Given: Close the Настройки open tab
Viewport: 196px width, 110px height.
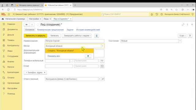Looking at the screenshot, I should click(x=40, y=19).
